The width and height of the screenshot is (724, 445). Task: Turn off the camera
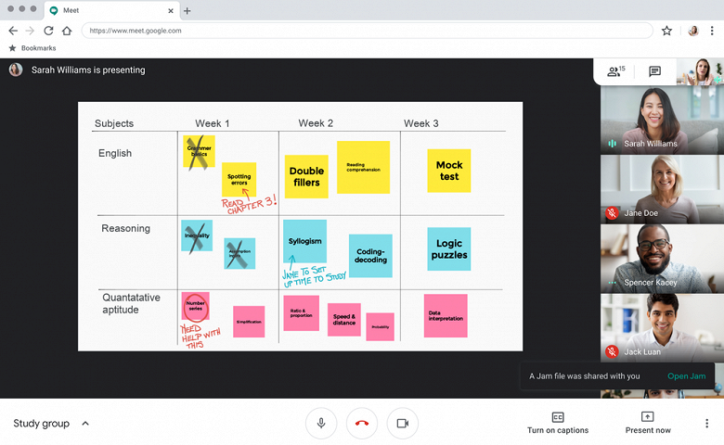[x=403, y=423]
